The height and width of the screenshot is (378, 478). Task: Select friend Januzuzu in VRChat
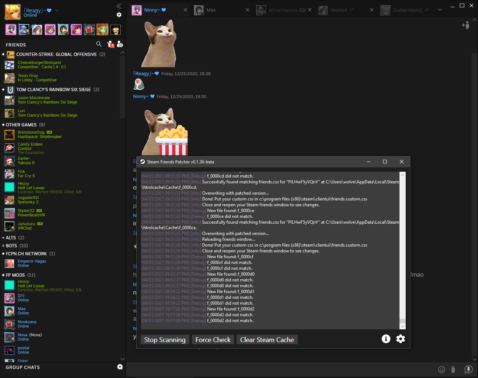click(61, 226)
